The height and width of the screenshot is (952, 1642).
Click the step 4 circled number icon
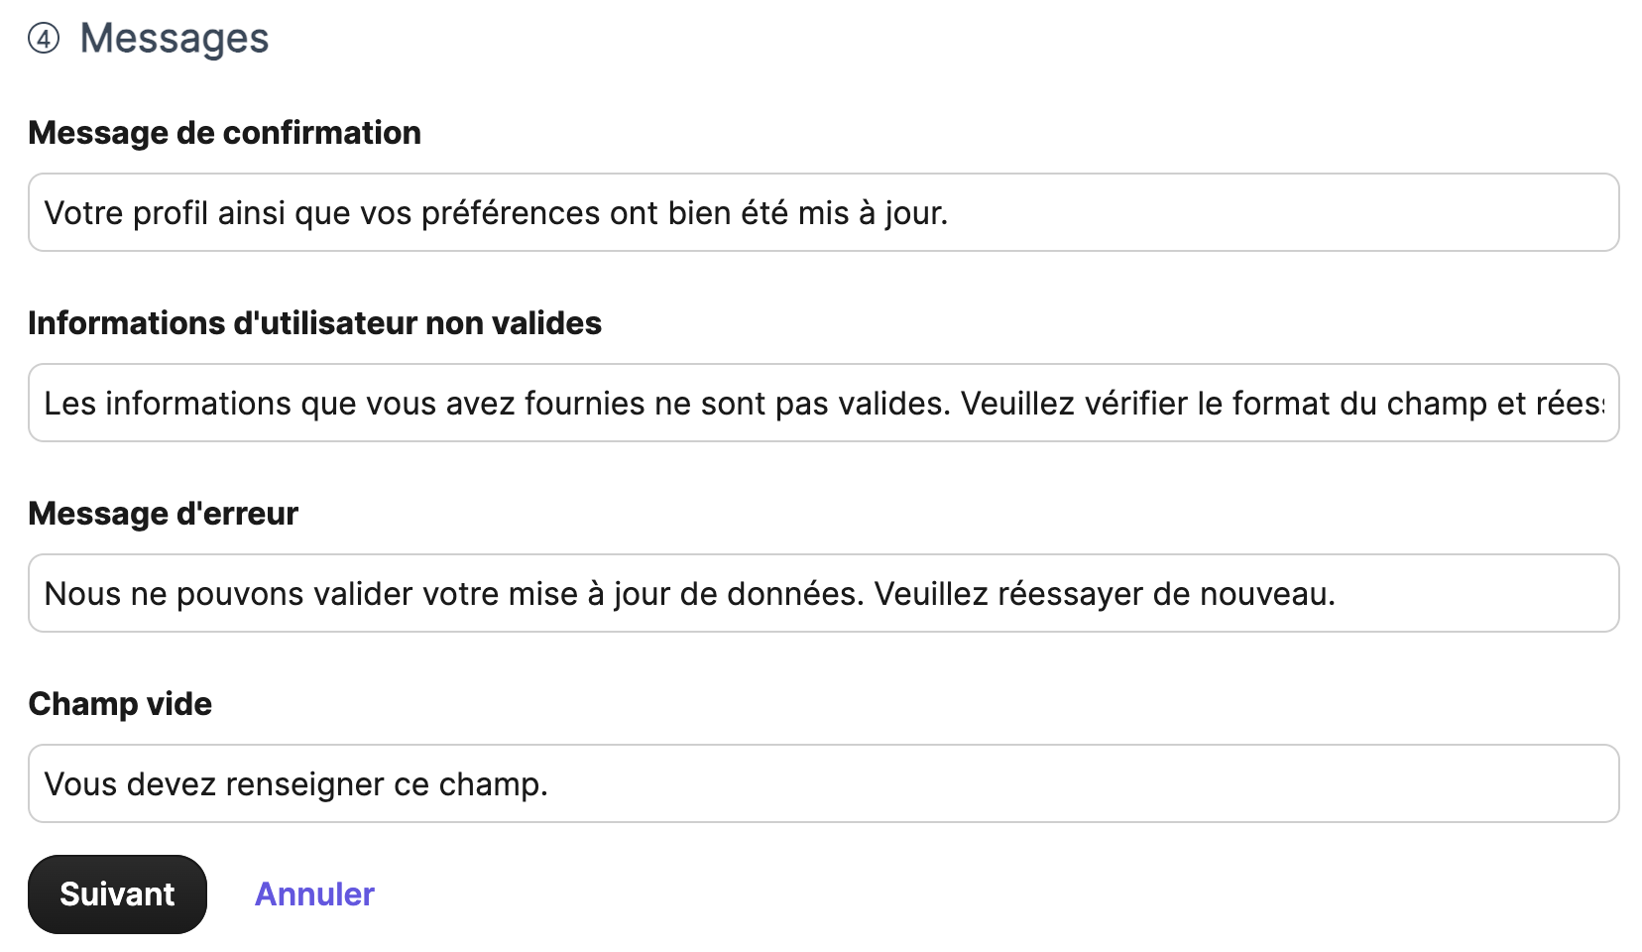point(42,38)
